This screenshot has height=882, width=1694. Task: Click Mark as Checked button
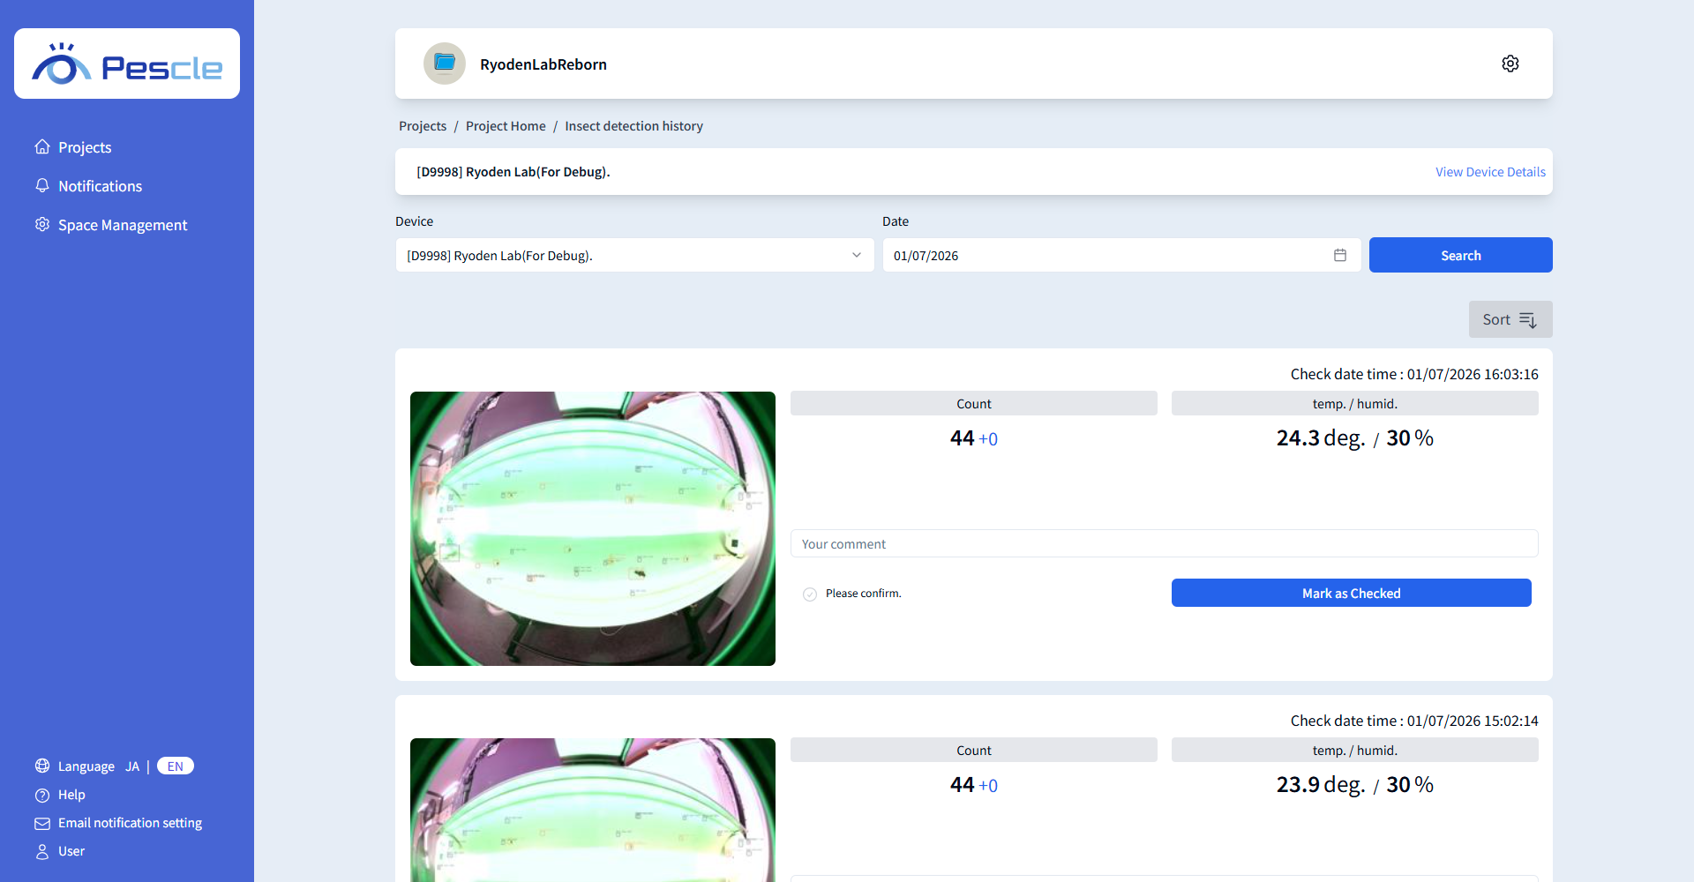pyautogui.click(x=1351, y=593)
